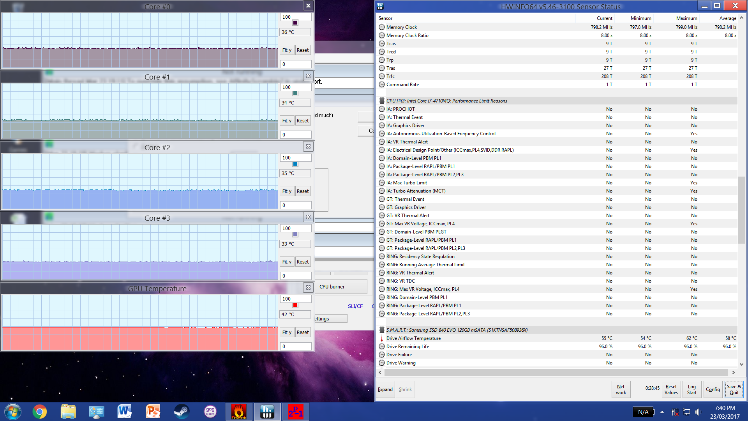Open Microsoft Word from taskbar
Image resolution: width=748 pixels, height=421 pixels.
coord(124,412)
